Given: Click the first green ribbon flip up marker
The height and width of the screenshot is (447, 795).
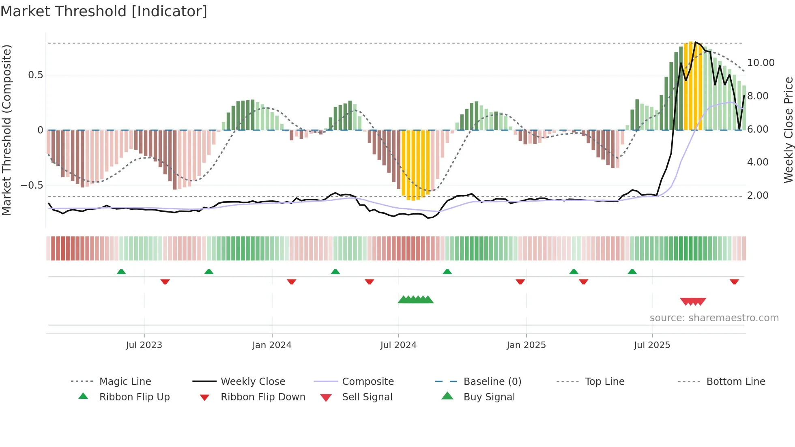Looking at the screenshot, I should tap(121, 272).
